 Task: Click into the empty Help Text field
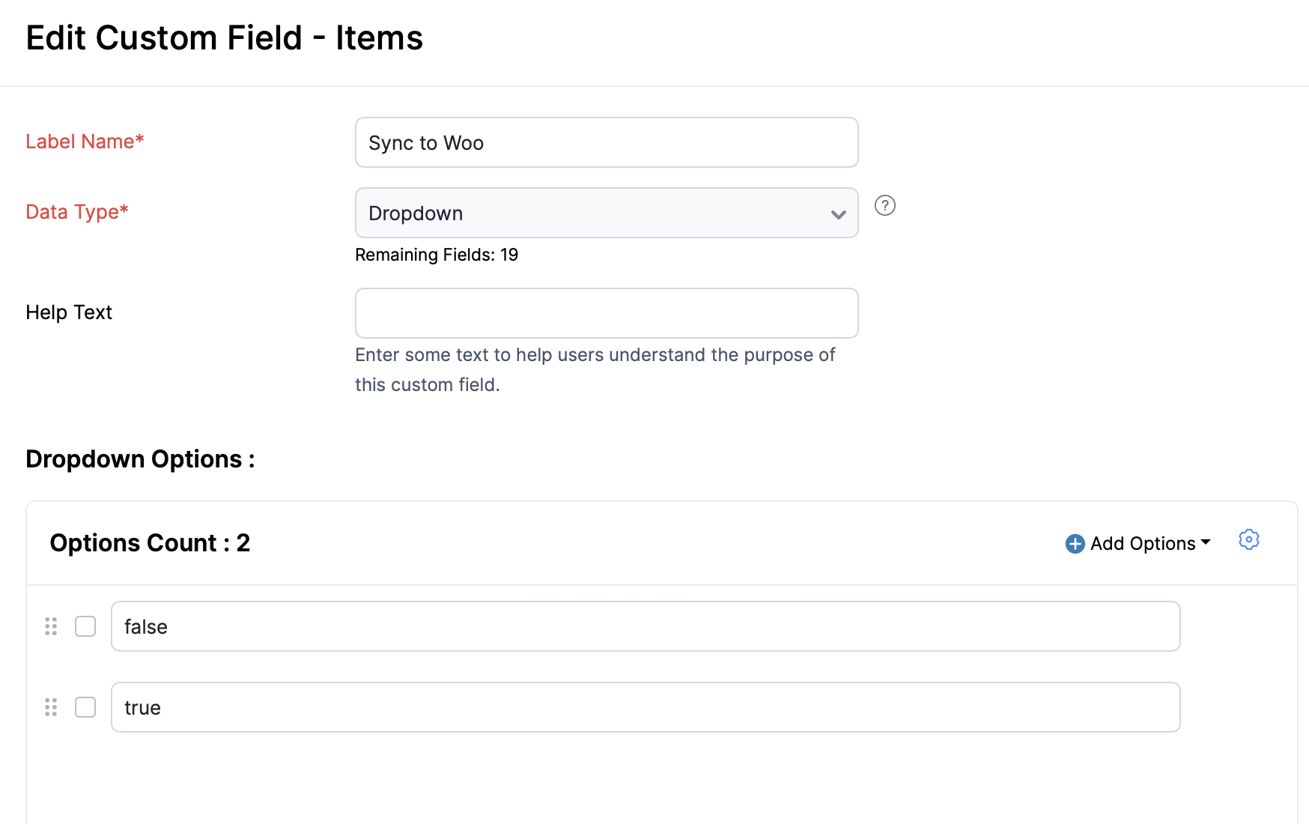click(607, 313)
